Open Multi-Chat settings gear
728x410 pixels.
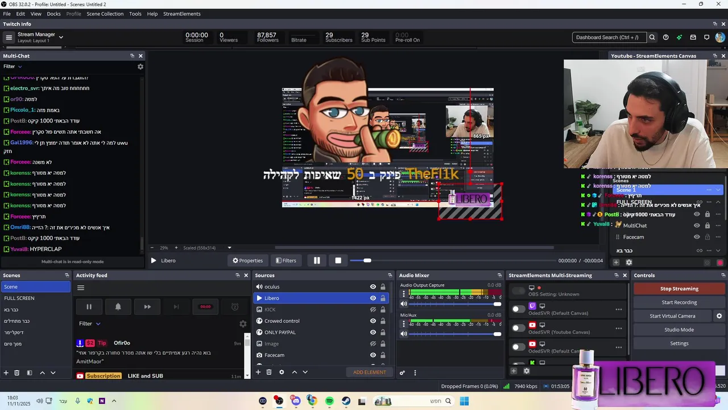point(140,67)
